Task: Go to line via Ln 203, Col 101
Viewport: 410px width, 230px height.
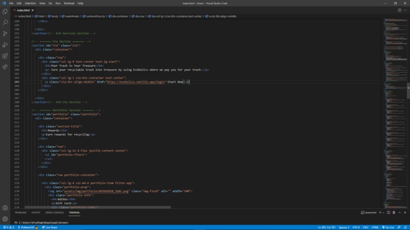Action: (x=327, y=227)
